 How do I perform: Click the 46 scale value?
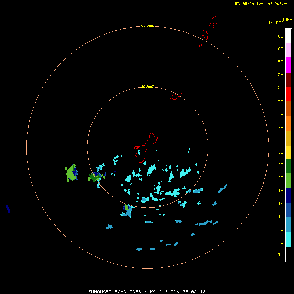pos(281,101)
